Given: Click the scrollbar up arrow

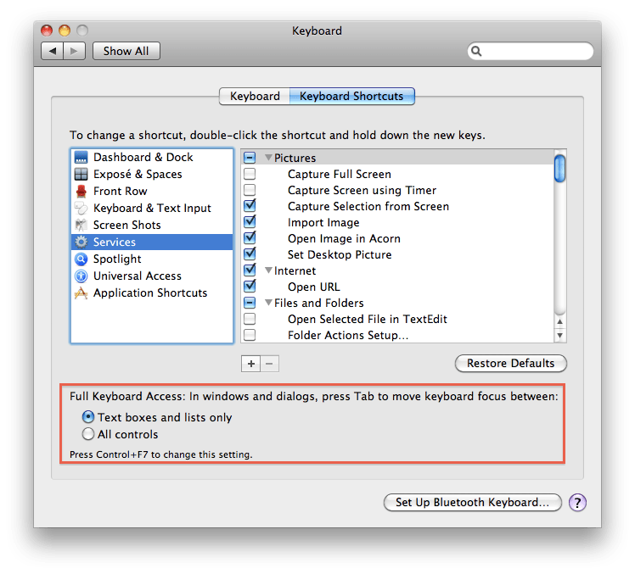Looking at the screenshot, I should coord(559,322).
